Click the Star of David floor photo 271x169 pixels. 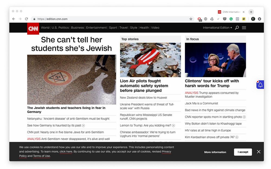pyautogui.click(x=72, y=79)
